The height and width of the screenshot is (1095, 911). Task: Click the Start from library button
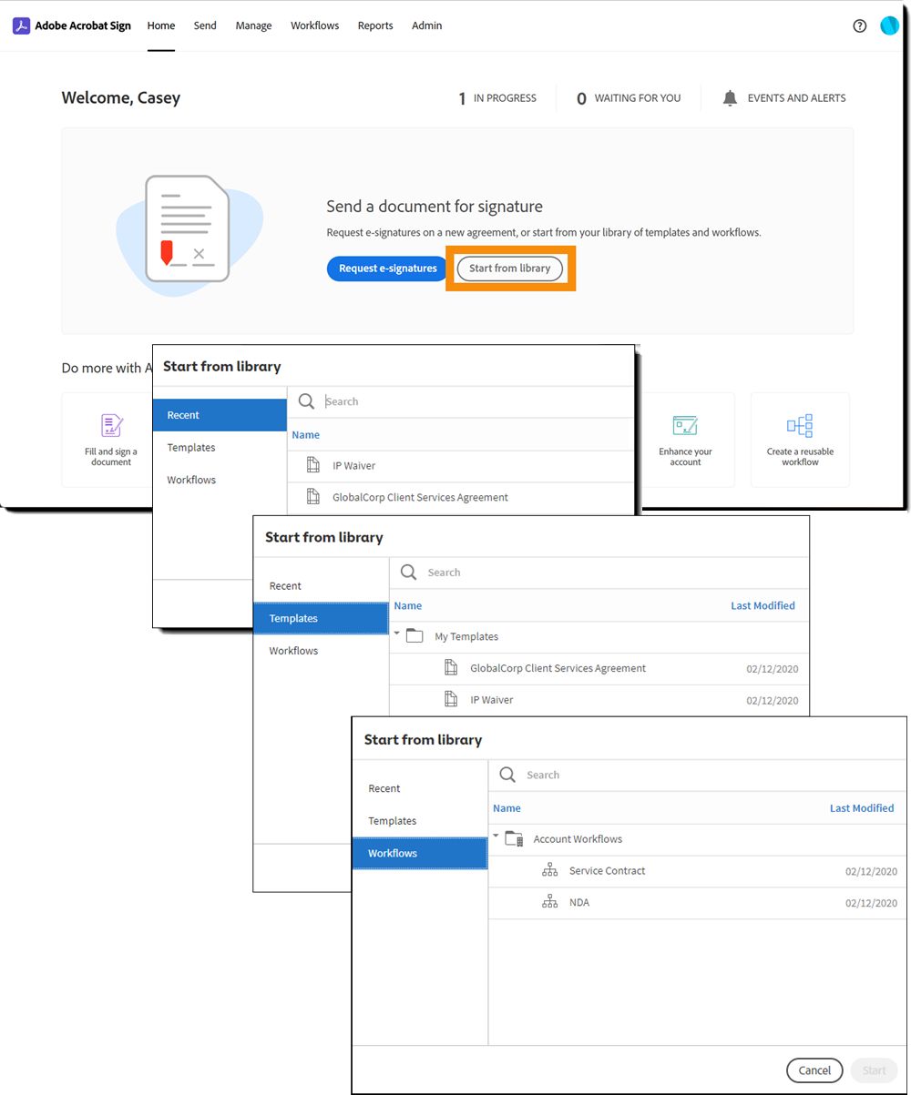(510, 269)
